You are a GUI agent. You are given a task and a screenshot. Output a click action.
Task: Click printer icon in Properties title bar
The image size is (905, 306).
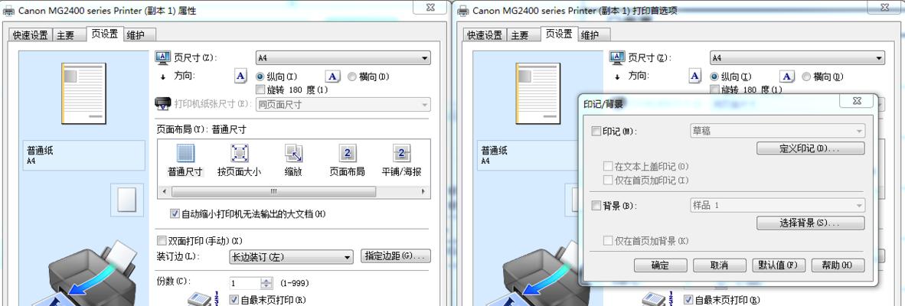9,11
